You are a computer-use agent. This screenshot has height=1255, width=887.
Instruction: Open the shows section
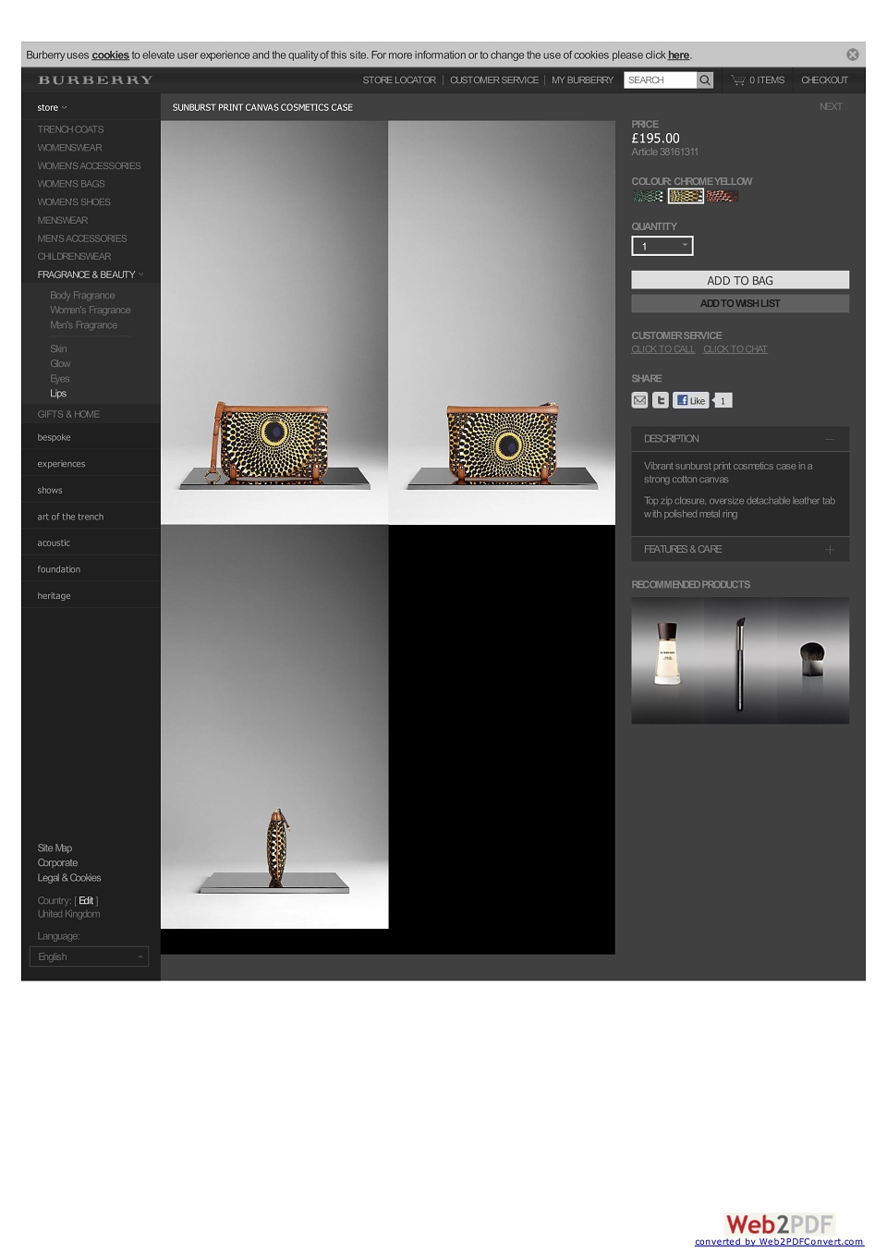click(x=50, y=491)
